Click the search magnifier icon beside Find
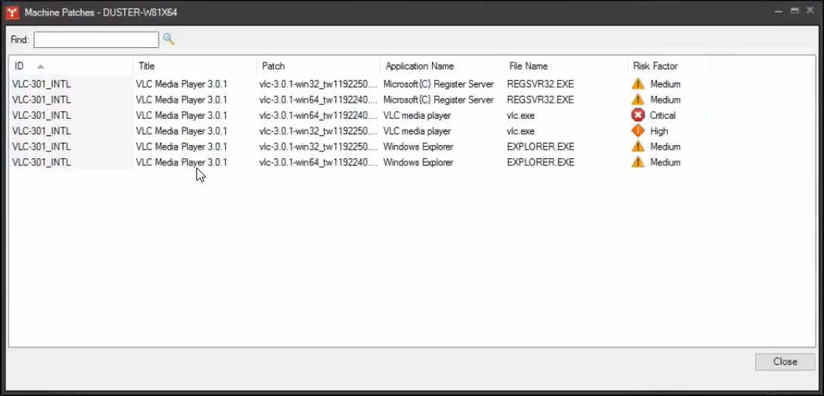Viewport: 824px width, 396px height. click(x=169, y=39)
